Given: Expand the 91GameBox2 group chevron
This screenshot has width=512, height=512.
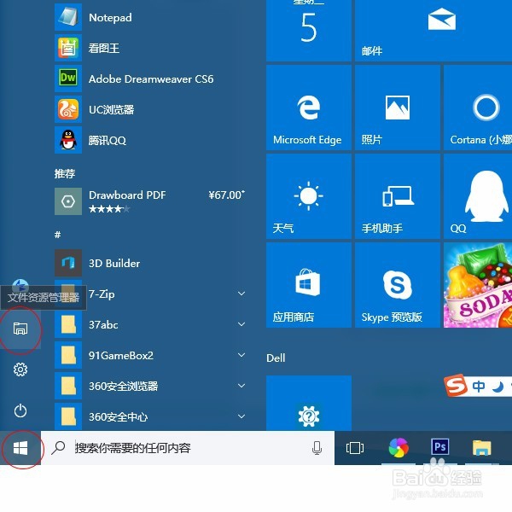Looking at the screenshot, I should pos(241,355).
